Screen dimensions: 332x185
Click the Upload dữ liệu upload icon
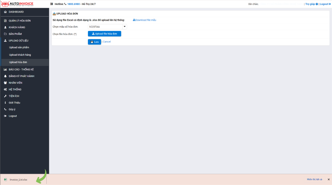click(5, 40)
